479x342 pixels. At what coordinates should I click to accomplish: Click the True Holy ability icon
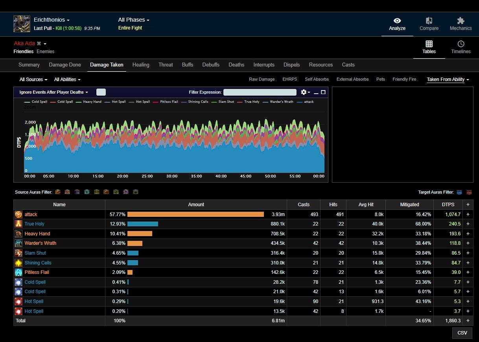(x=18, y=224)
